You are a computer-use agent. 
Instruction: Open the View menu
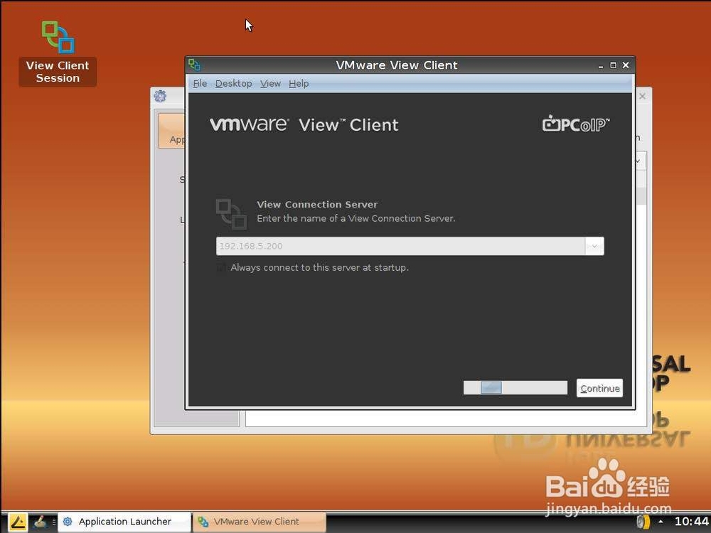[270, 83]
